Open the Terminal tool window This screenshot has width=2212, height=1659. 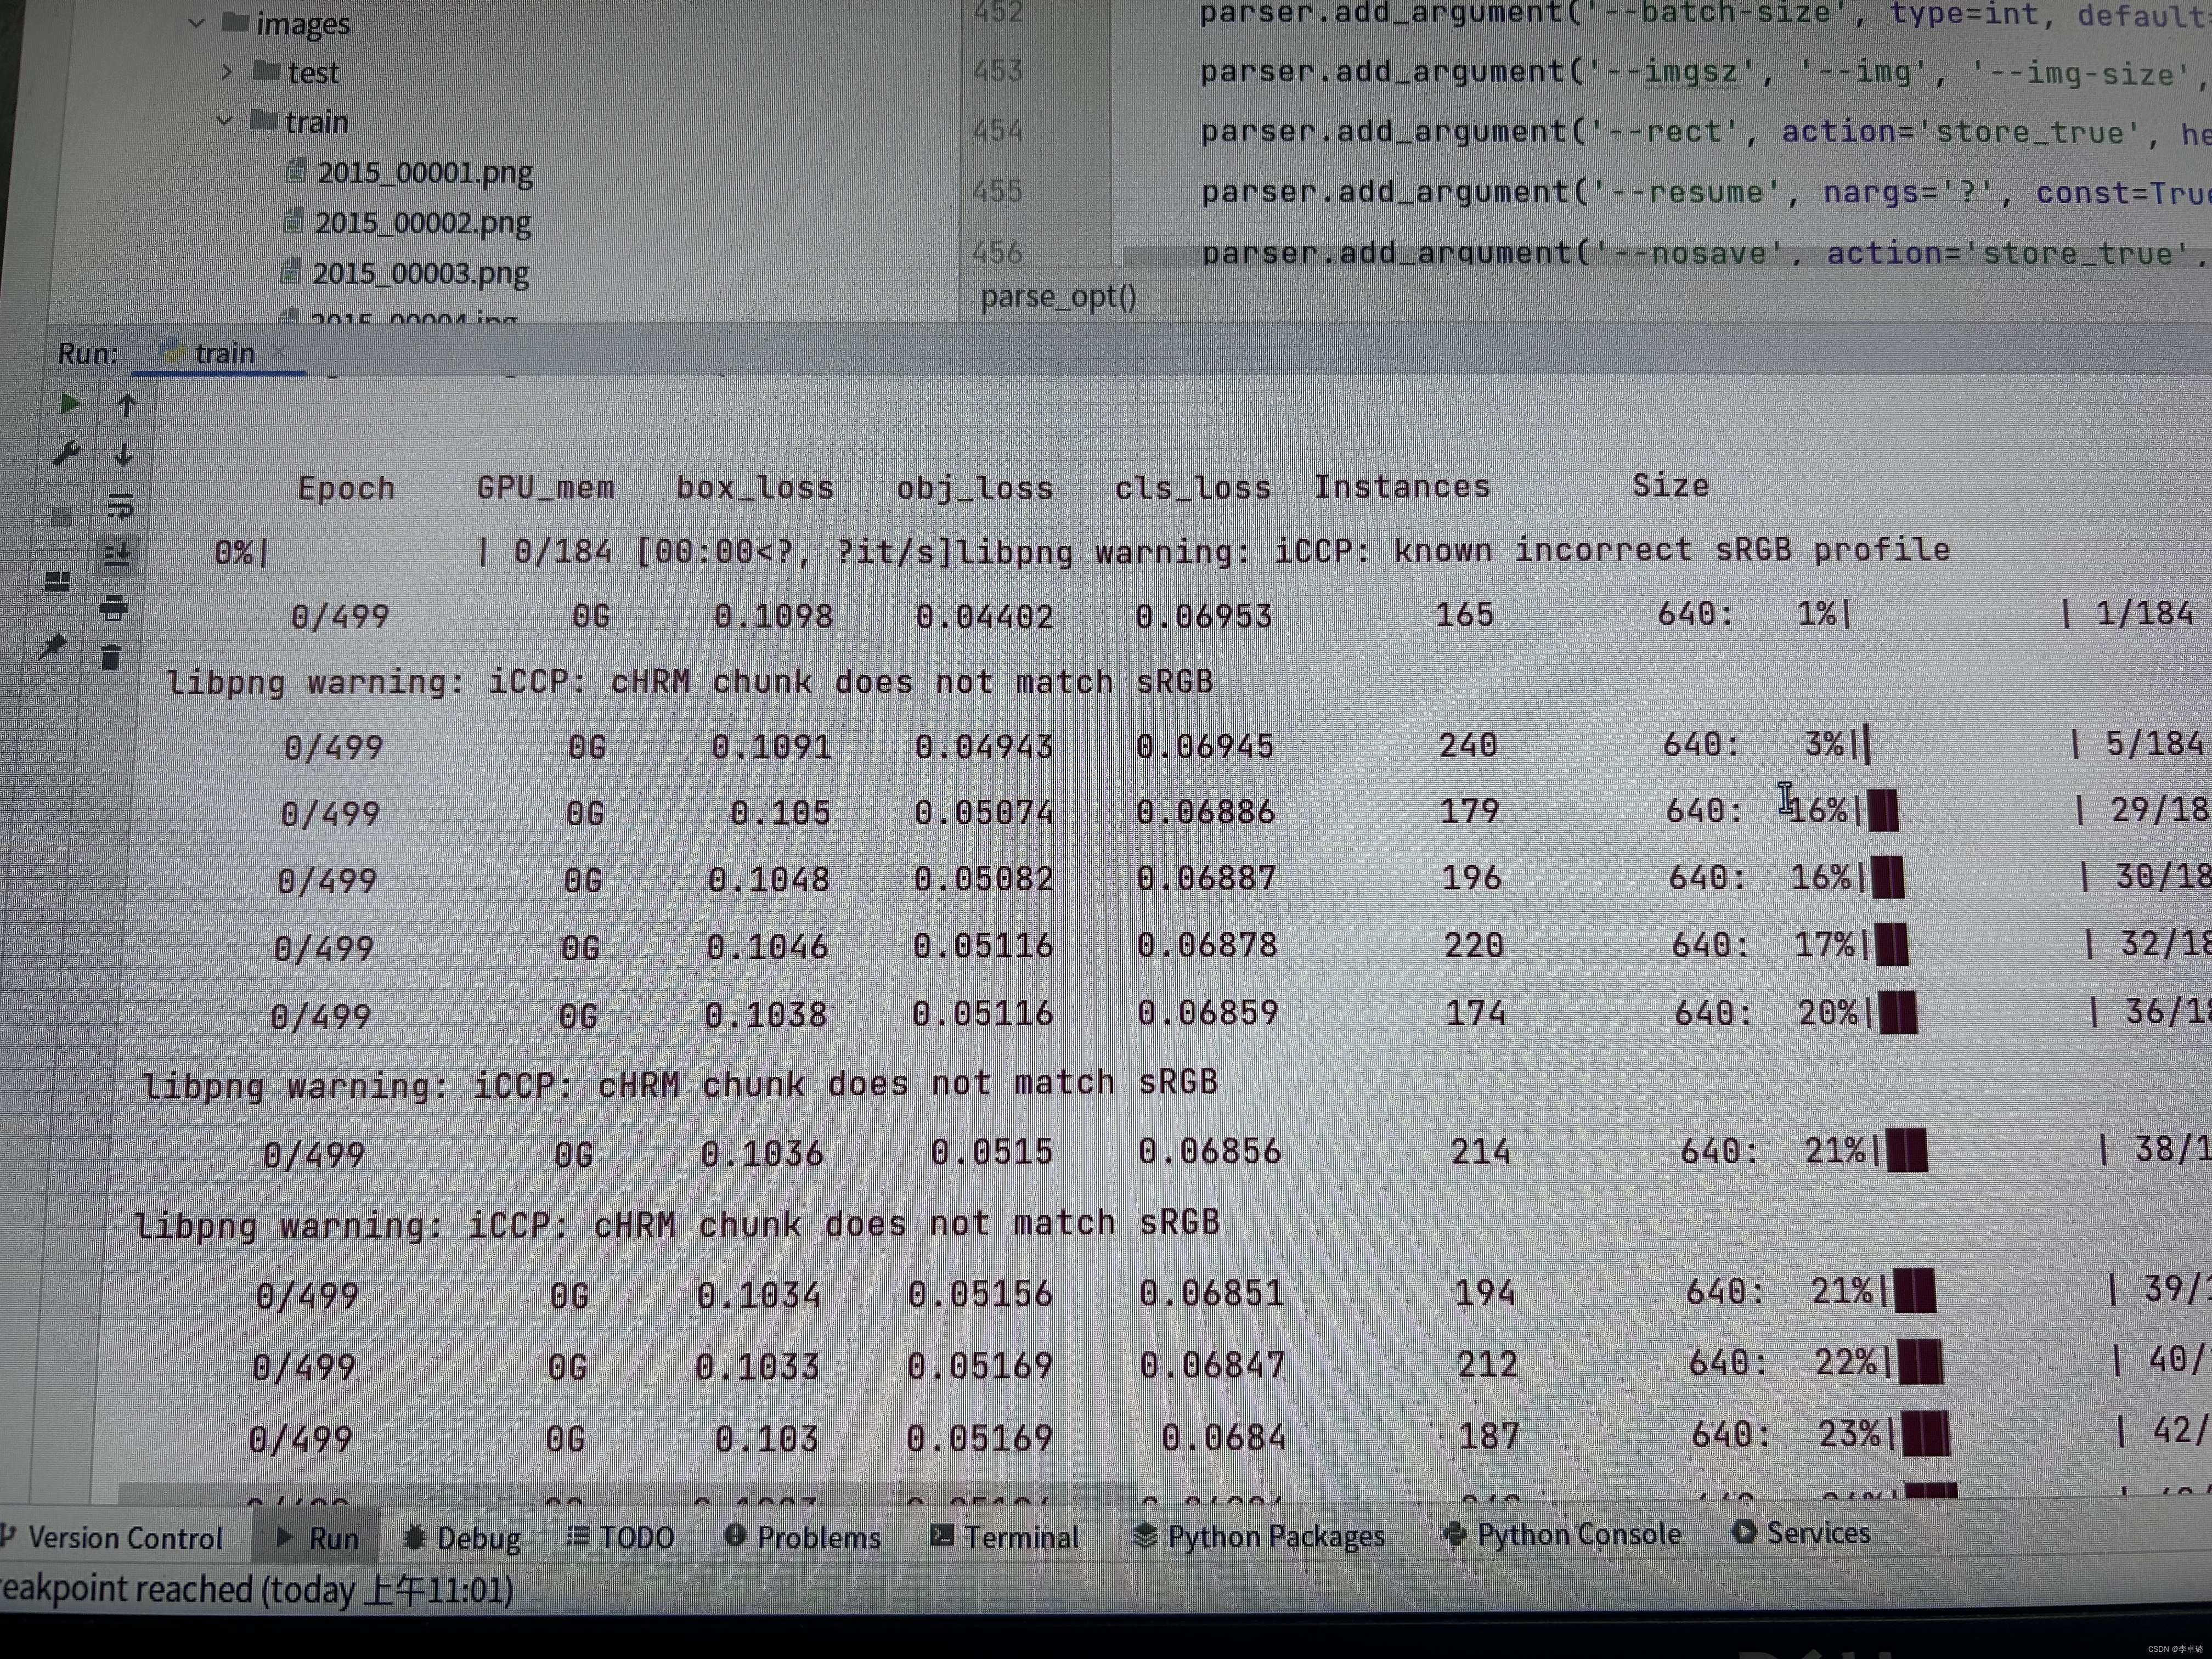[x=1004, y=1536]
